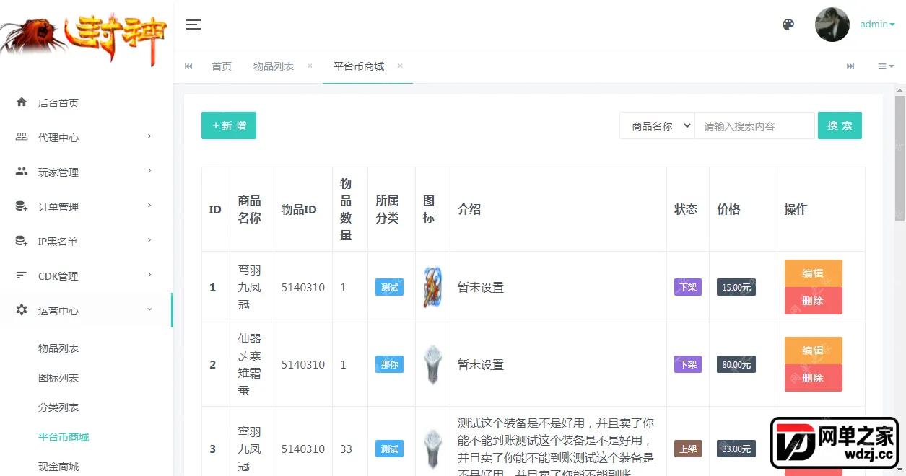Open item icon thumbnail in row 1
Image resolution: width=906 pixels, height=476 pixels.
[432, 287]
